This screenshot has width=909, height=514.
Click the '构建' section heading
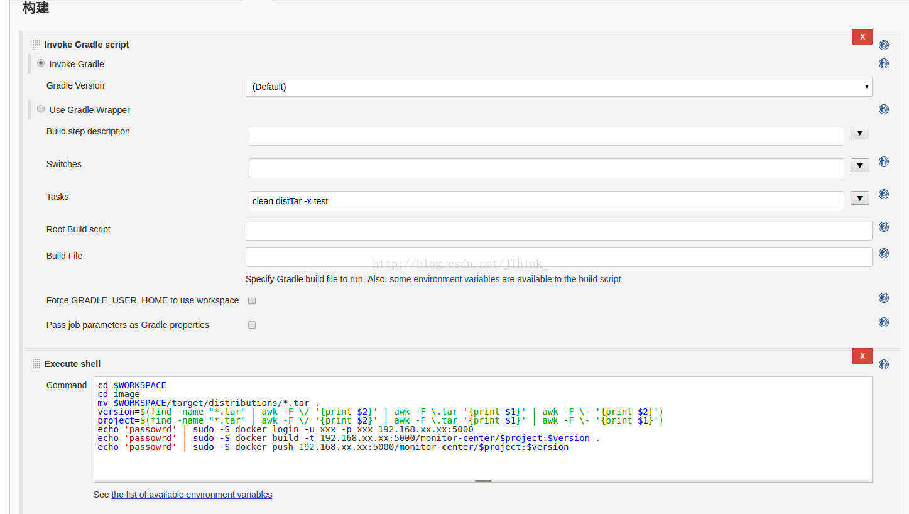[36, 8]
